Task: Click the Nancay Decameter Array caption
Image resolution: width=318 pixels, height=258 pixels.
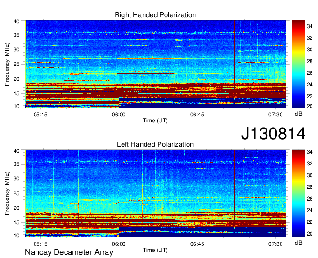Action: pos(69,252)
